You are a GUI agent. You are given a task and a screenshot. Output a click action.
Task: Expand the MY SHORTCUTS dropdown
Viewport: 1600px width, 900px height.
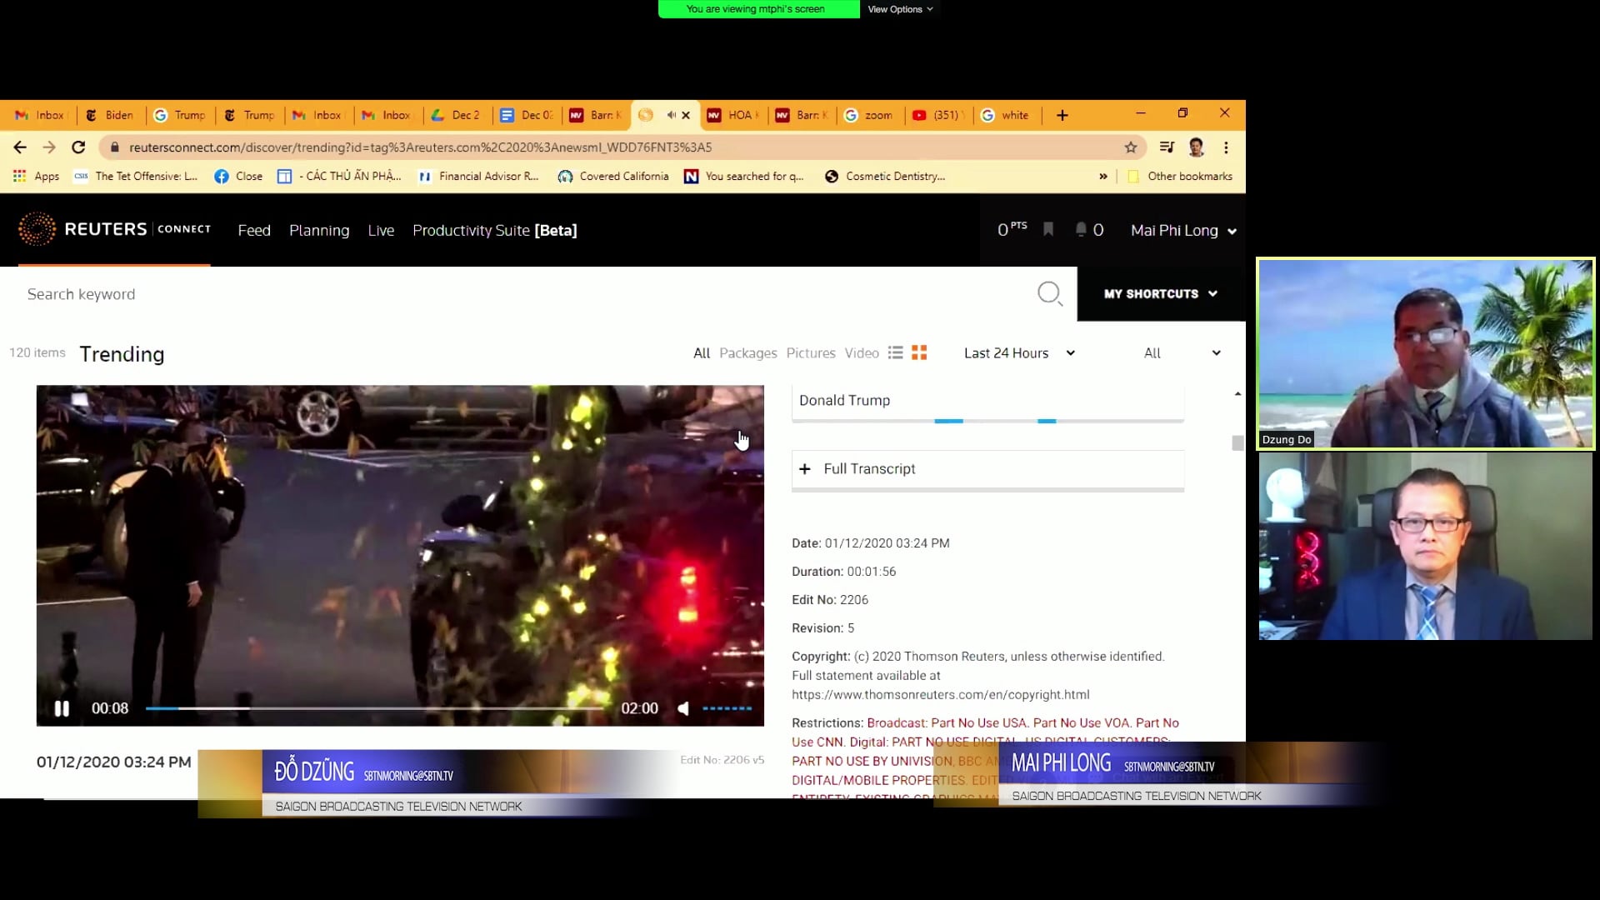pyautogui.click(x=1161, y=293)
